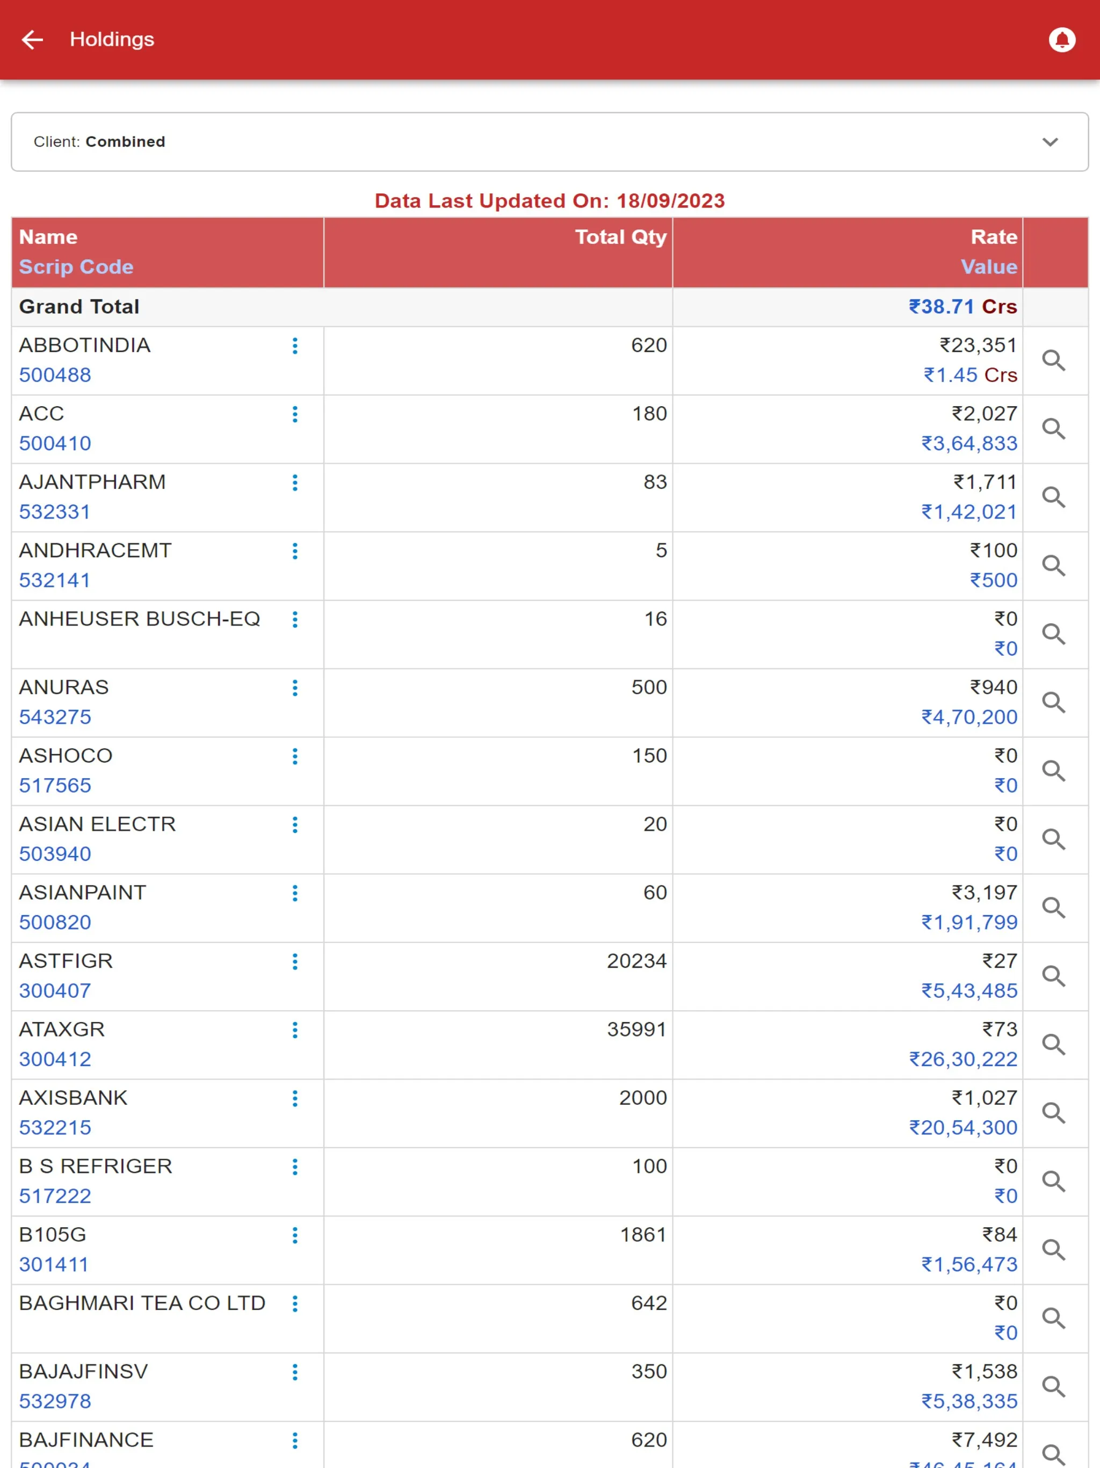This screenshot has width=1100, height=1468.
Task: Click scrip code 532215
Action: 55,1127
